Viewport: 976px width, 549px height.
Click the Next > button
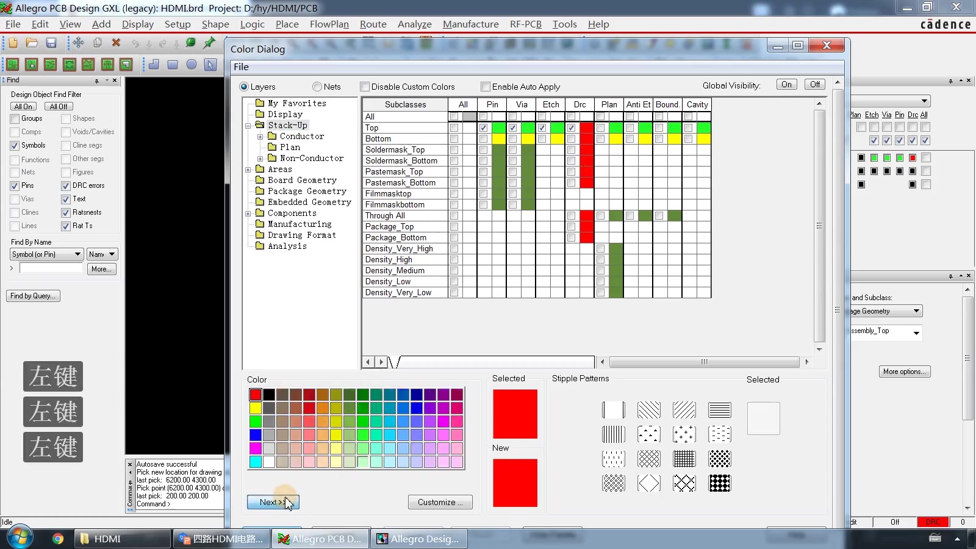pos(273,502)
